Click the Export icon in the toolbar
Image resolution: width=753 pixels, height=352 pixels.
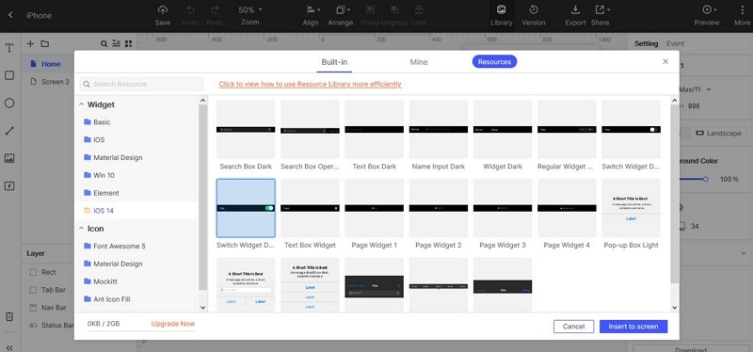[x=575, y=10]
